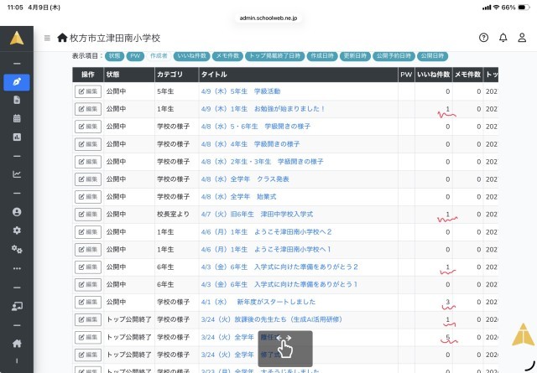Sort by the カテゴリ column header
Image resolution: width=537 pixels, height=373 pixels.
[x=170, y=75]
